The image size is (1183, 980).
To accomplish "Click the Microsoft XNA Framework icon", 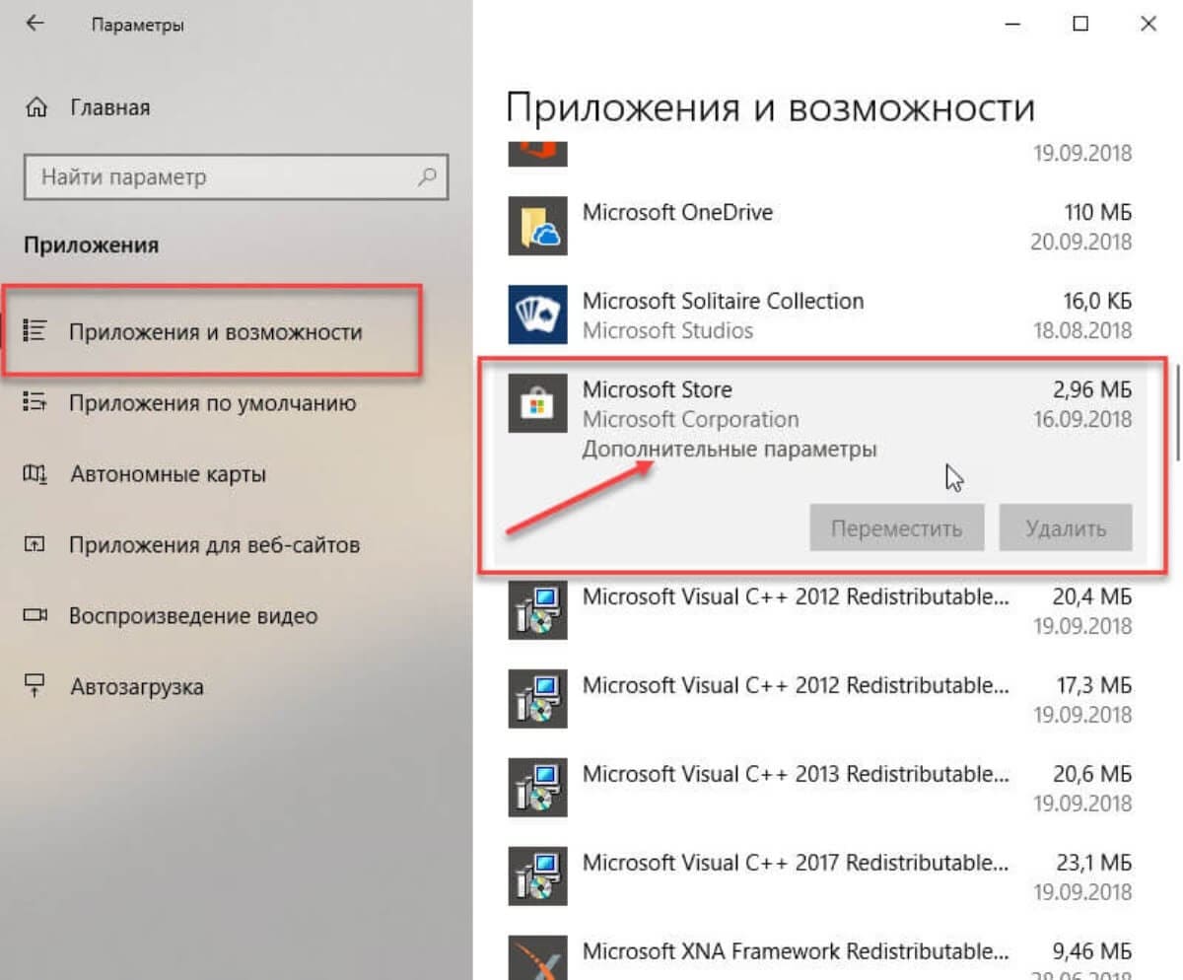I will pos(537,958).
